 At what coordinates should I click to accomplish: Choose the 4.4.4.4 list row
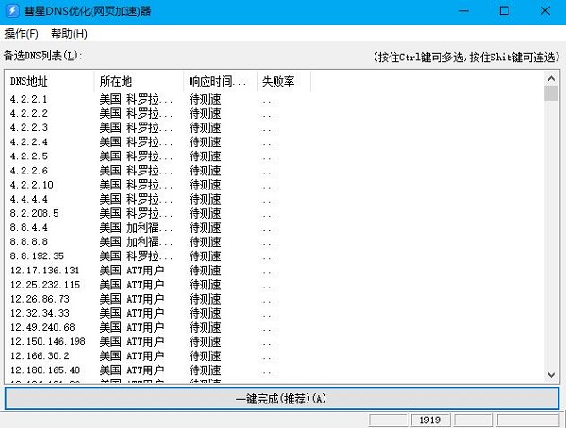point(27,199)
